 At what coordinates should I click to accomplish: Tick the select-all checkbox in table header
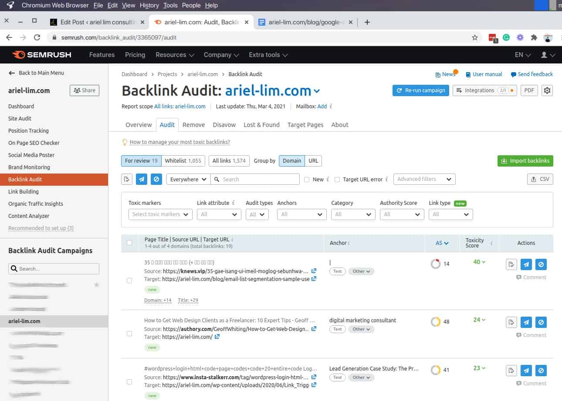click(129, 243)
